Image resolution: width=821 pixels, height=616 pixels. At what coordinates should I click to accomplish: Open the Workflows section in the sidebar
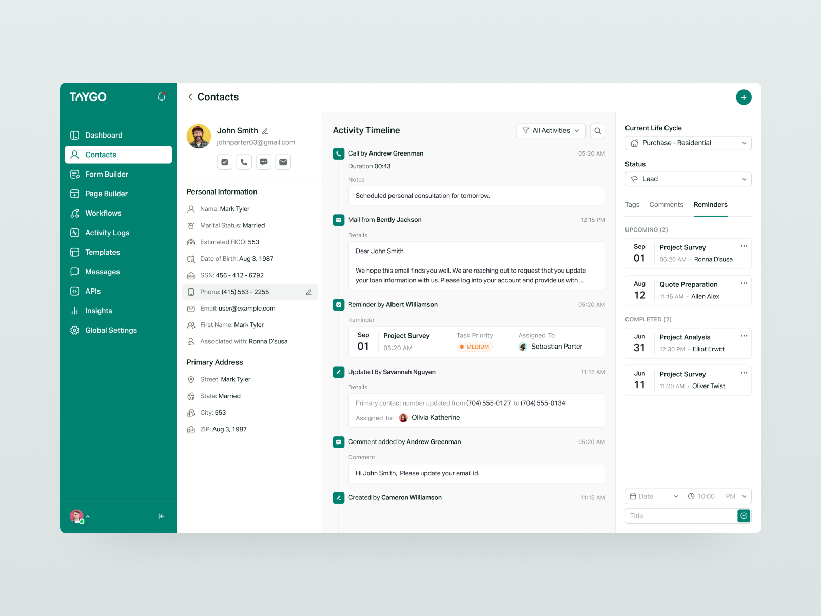point(103,213)
